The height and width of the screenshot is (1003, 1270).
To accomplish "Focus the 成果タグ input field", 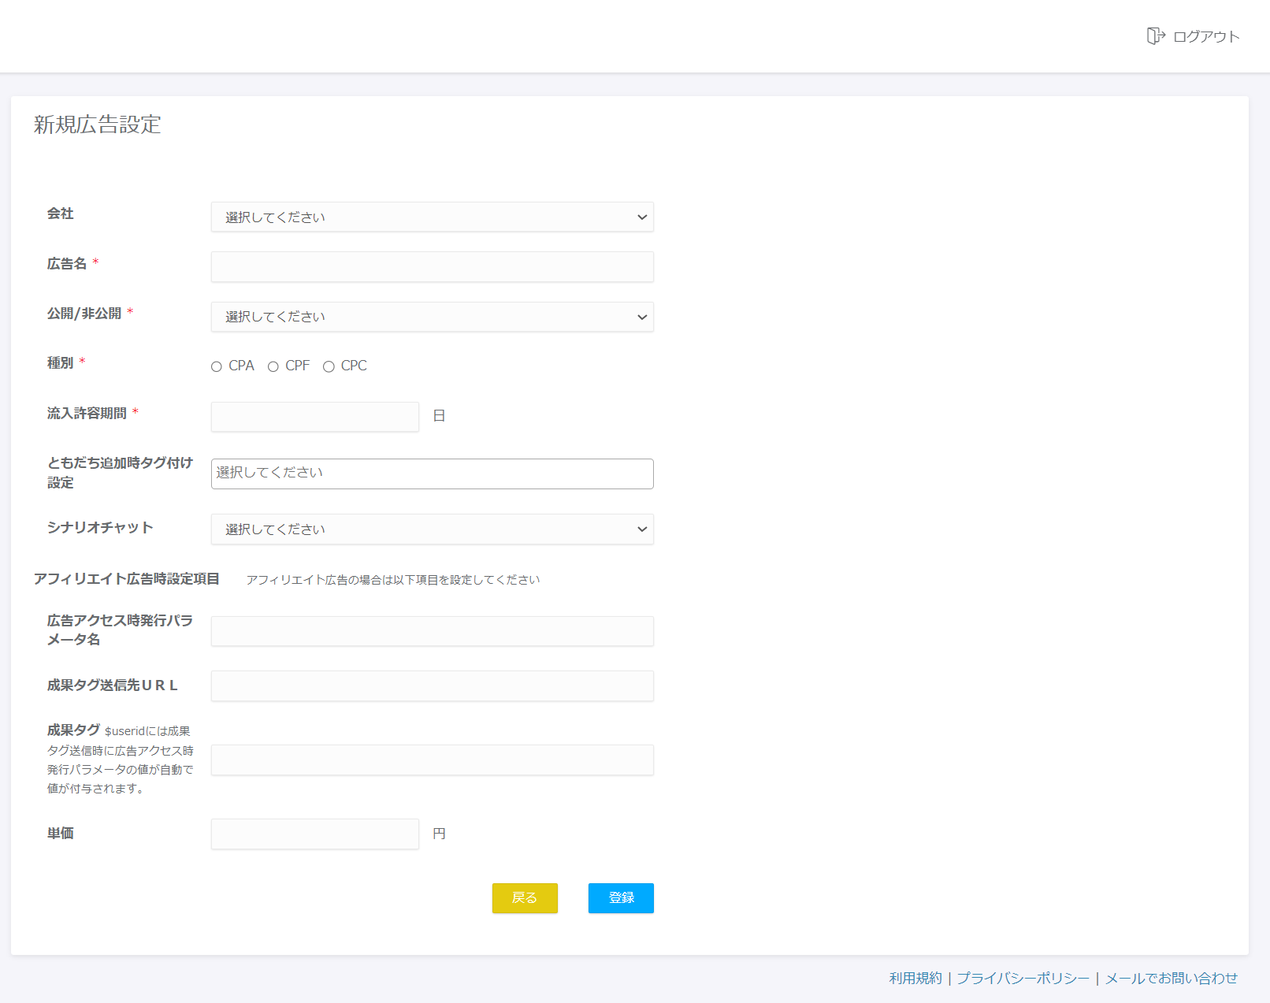I will 433,760.
